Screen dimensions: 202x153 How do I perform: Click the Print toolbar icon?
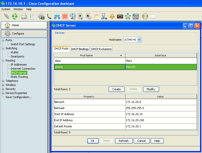pos(24,16)
